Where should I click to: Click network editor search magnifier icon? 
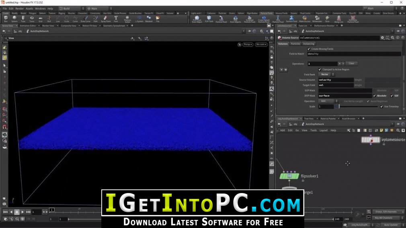click(398, 130)
